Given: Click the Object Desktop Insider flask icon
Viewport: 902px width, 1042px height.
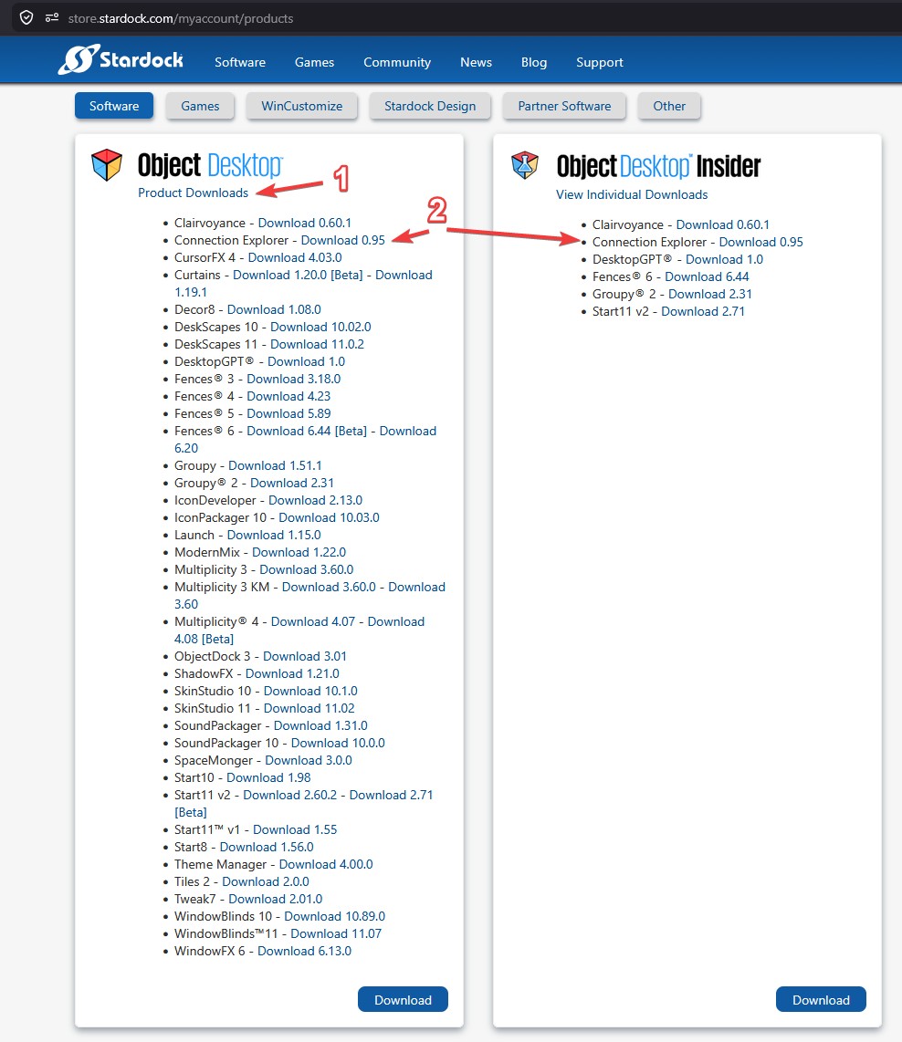Looking at the screenshot, I should point(525,165).
